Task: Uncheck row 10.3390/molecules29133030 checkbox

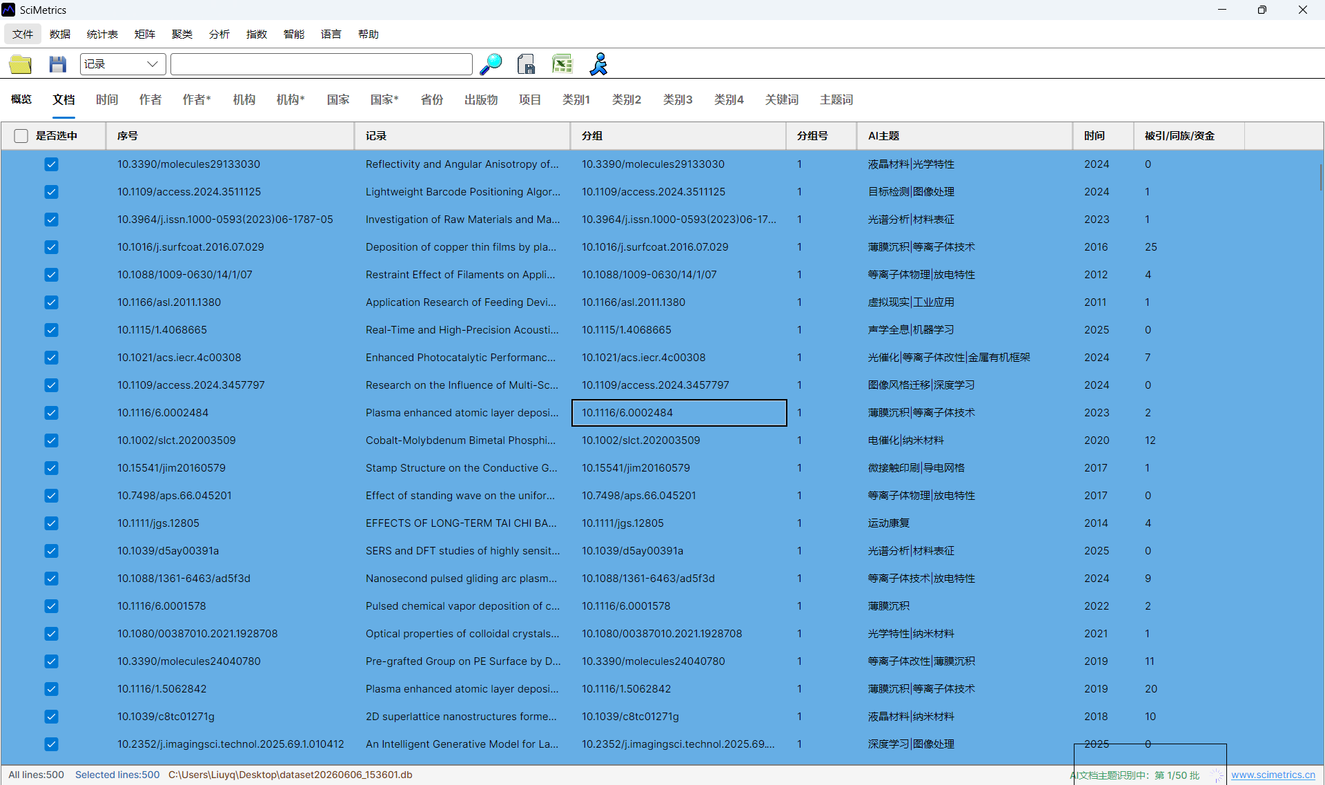Action: point(51,164)
